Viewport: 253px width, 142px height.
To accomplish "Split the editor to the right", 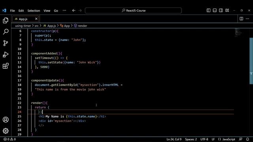I will pyautogui.click(x=242, y=19).
